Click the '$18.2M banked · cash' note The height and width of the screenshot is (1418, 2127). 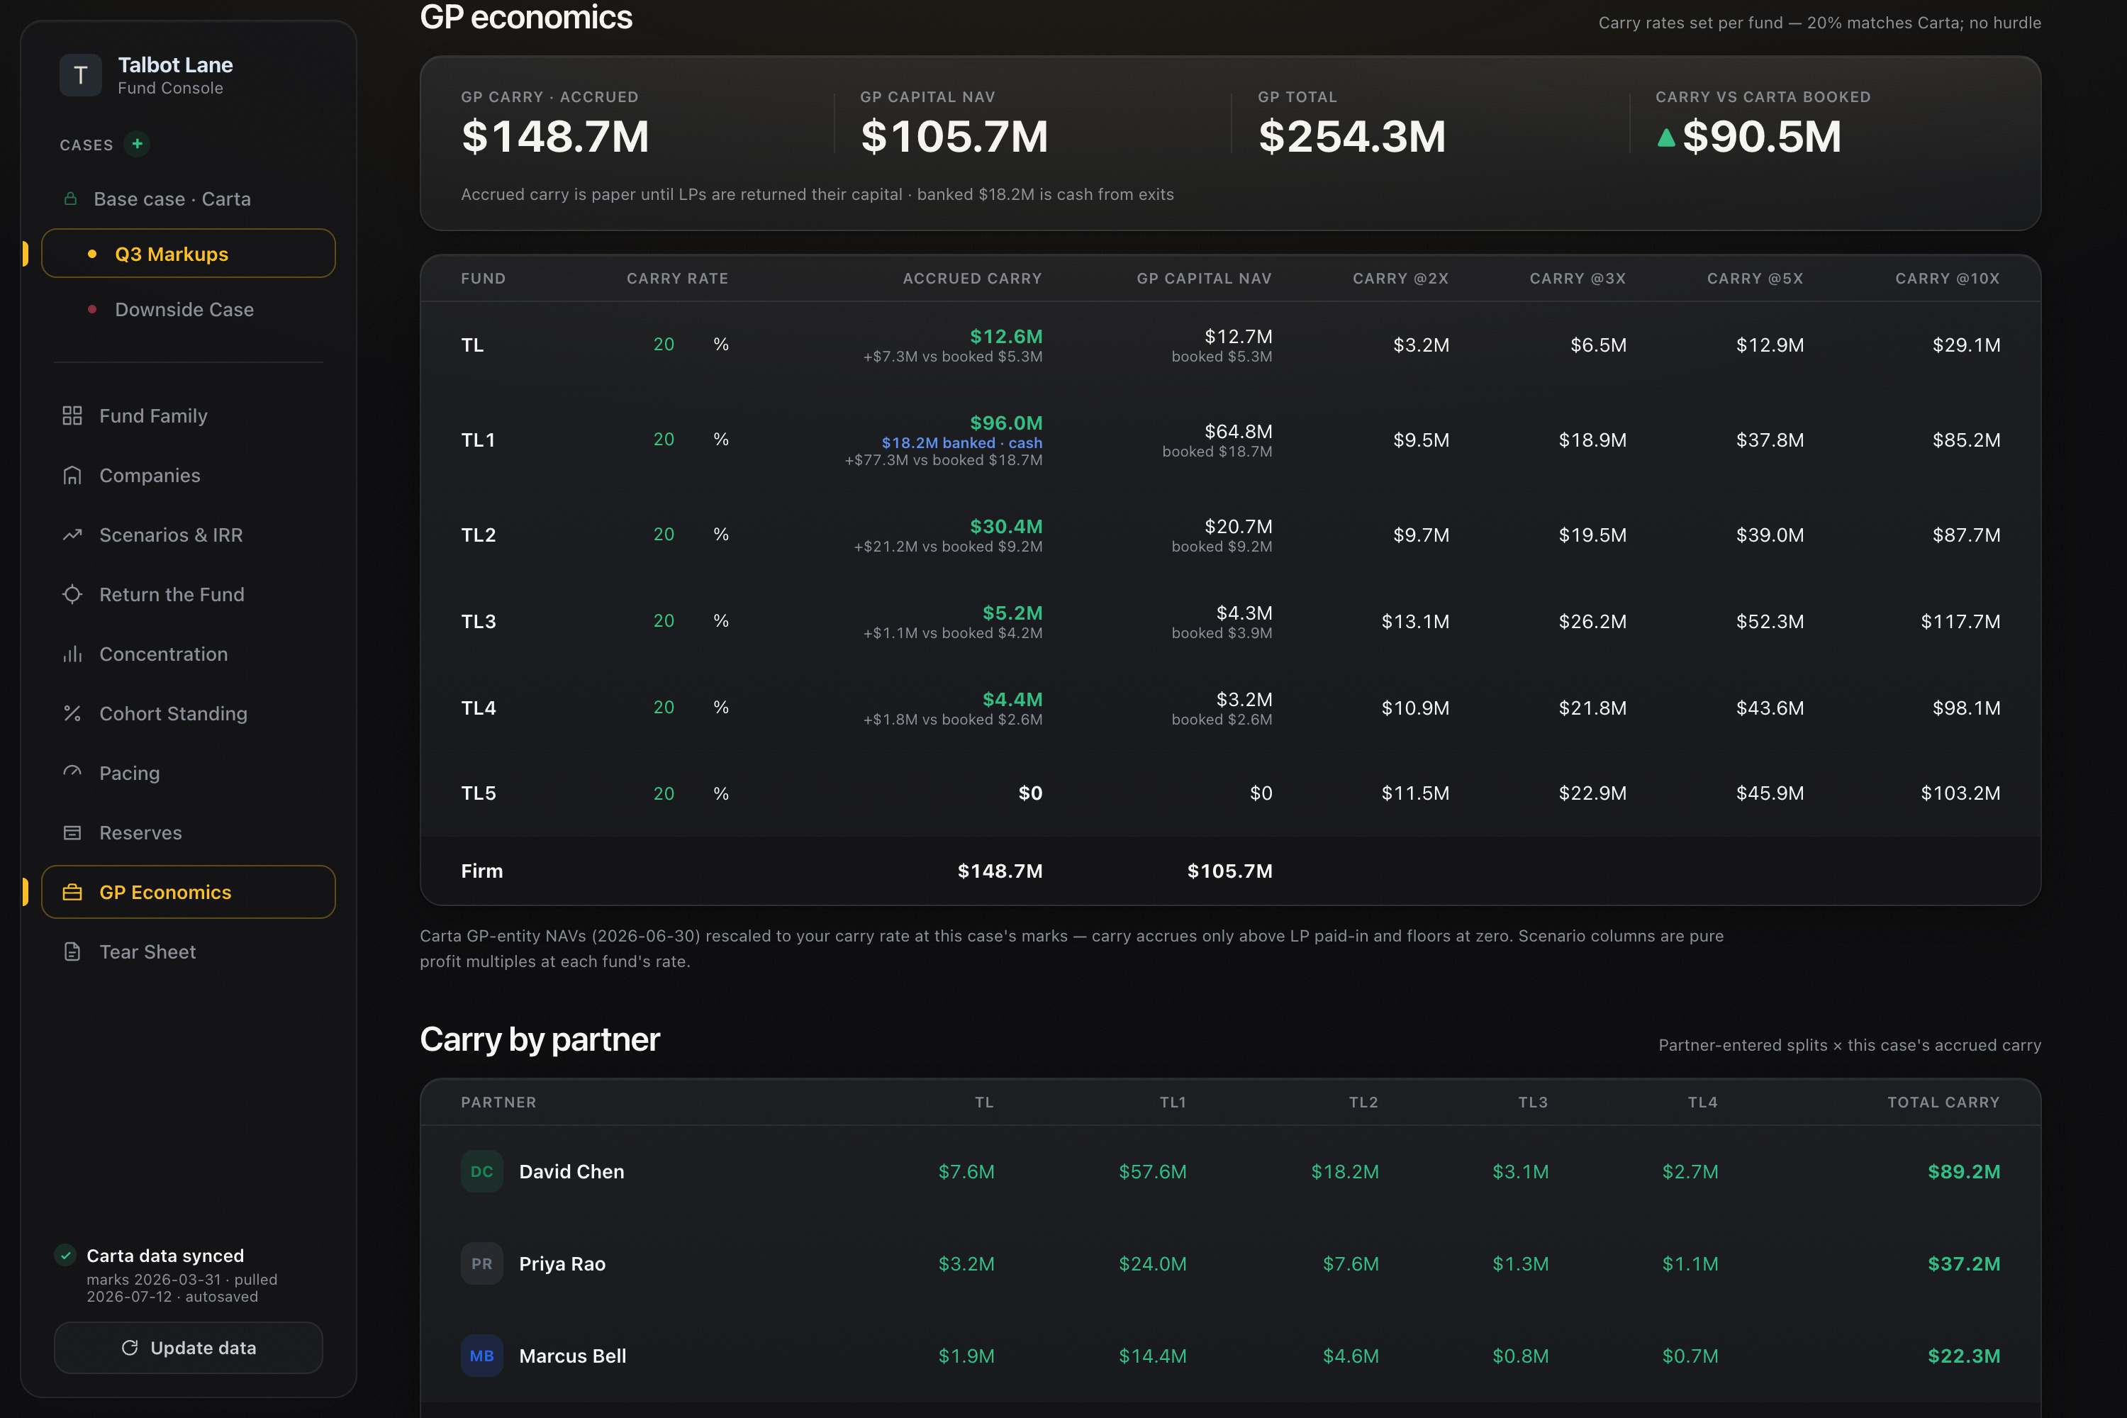click(x=961, y=442)
